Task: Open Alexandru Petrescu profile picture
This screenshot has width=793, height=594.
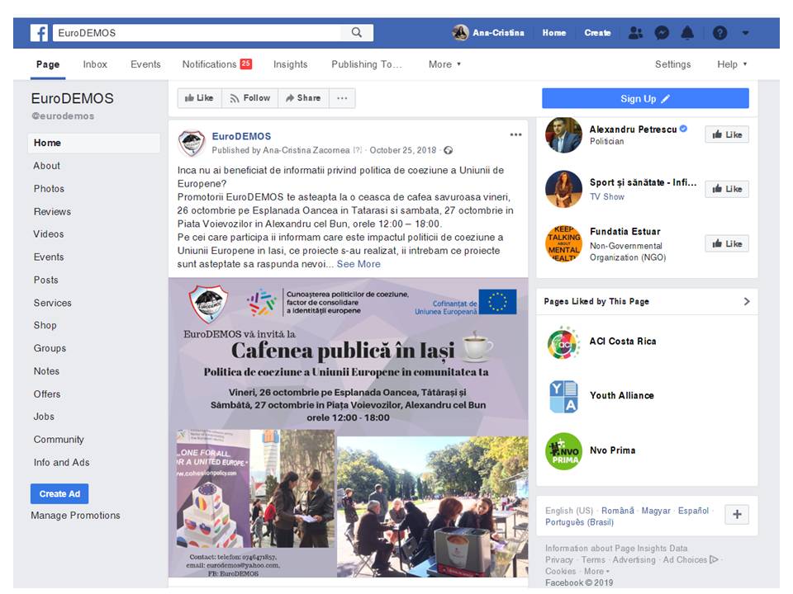Action: coord(563,134)
